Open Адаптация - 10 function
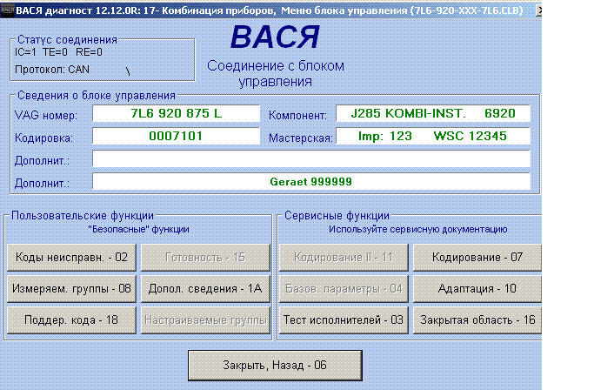The width and height of the screenshot is (594, 390). click(x=477, y=289)
